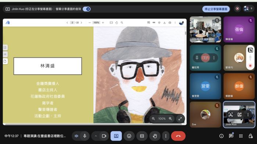Select the classroom video participant tile

[x=205, y=29]
